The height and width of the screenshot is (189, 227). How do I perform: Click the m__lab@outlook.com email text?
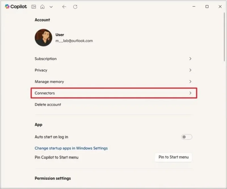click(x=74, y=41)
